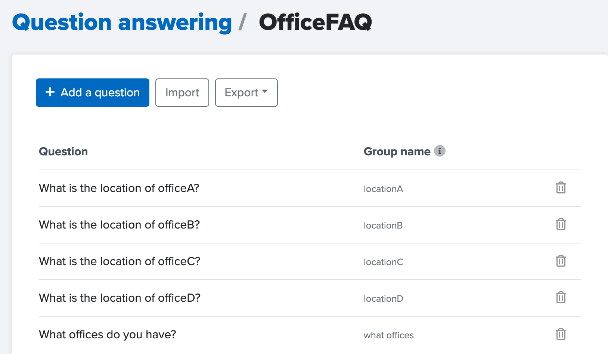This screenshot has height=354, width=608.
Task: Open 'What is the location of officeA?' question
Action: click(119, 188)
